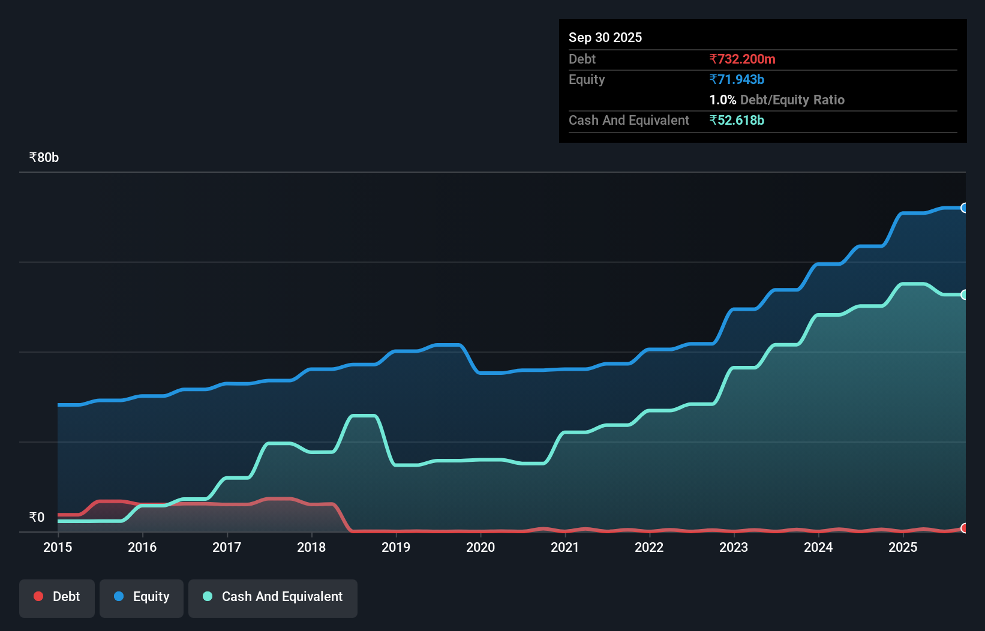Expand the Sep 30 2025 tooltip panel

(605, 37)
